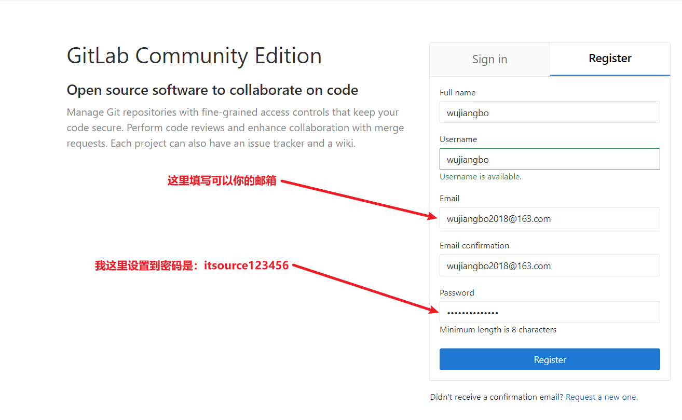Viewport: 682px width, 420px height.
Task: Click the Username is available message
Action: [x=481, y=177]
